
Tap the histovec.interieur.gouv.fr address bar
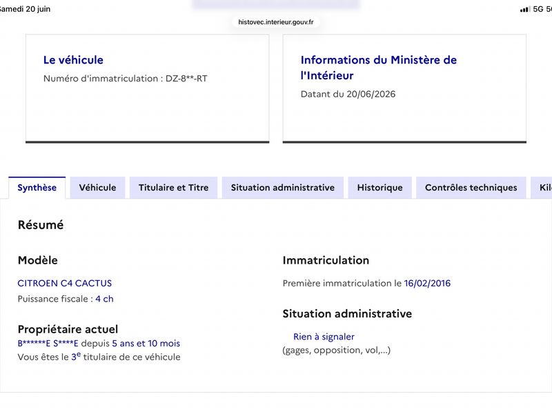point(275,22)
